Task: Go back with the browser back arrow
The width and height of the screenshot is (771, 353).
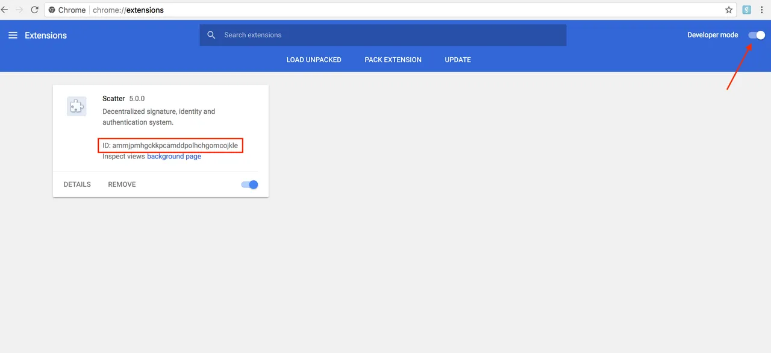Action: click(x=4, y=10)
